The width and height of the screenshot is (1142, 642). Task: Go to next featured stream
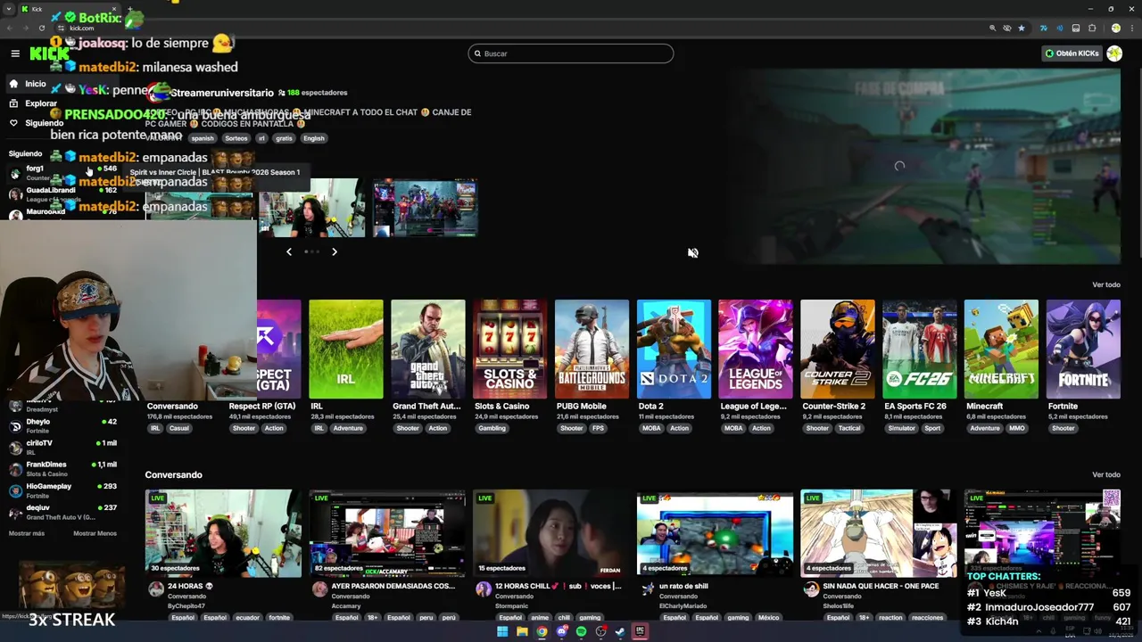click(335, 252)
